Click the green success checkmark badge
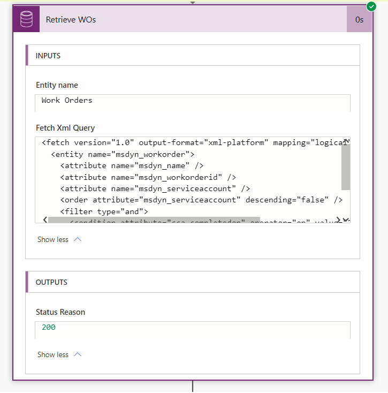Image resolution: width=388 pixels, height=393 pixels. click(371, 6)
